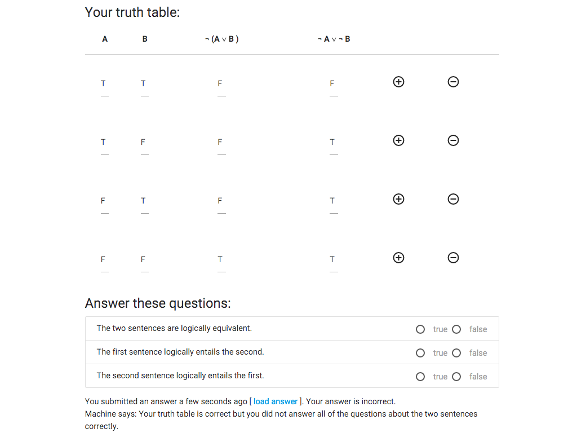Remove the T F truth table row

(x=453, y=141)
